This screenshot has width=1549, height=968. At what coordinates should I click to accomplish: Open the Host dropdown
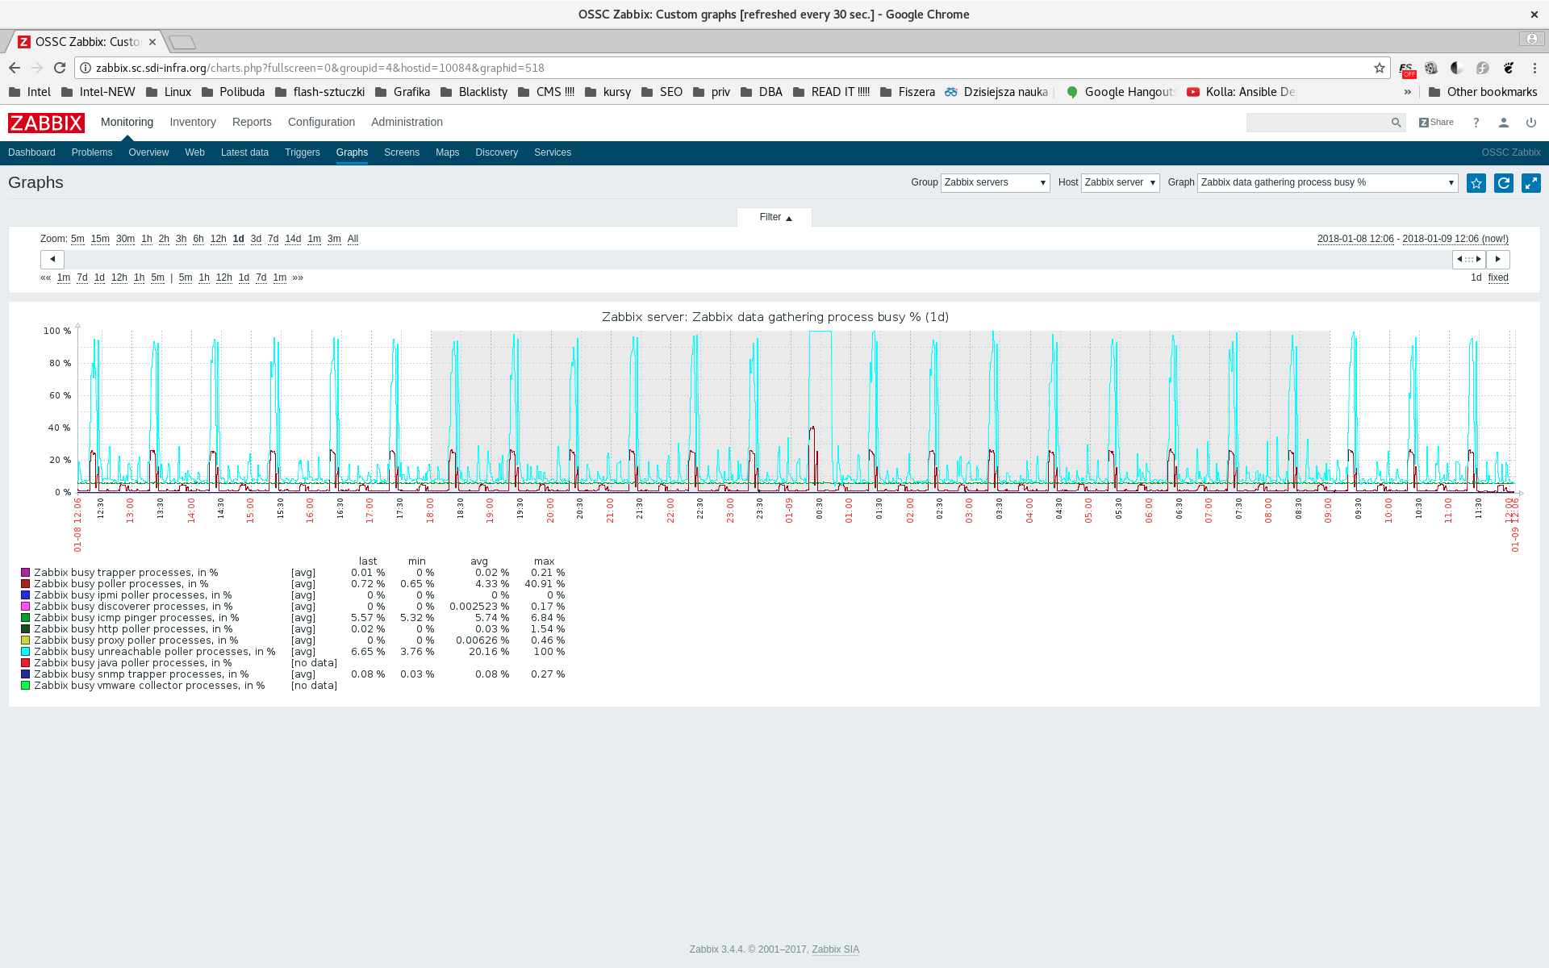coord(1120,183)
